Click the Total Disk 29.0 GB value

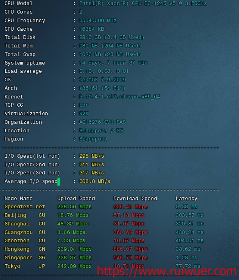(111, 37)
